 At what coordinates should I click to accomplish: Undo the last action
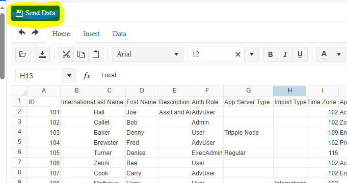tap(22, 33)
